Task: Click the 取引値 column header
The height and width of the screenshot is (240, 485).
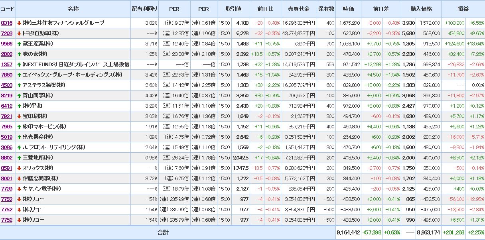Action: [234, 9]
